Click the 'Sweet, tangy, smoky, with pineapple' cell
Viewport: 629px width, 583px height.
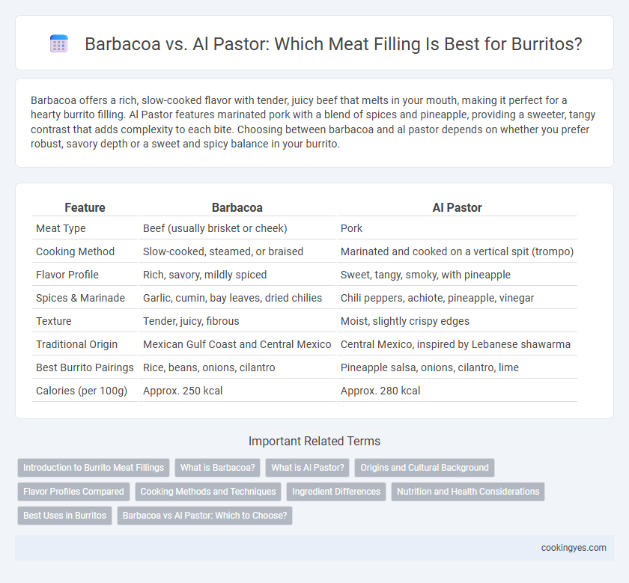click(457, 275)
